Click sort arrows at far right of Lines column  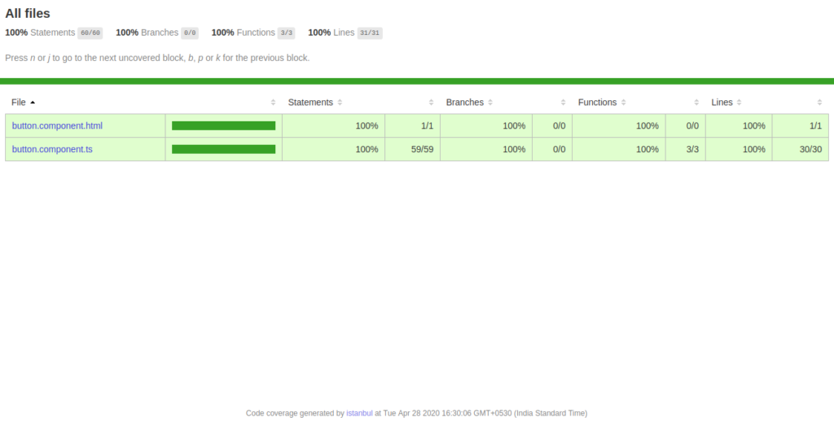point(819,102)
